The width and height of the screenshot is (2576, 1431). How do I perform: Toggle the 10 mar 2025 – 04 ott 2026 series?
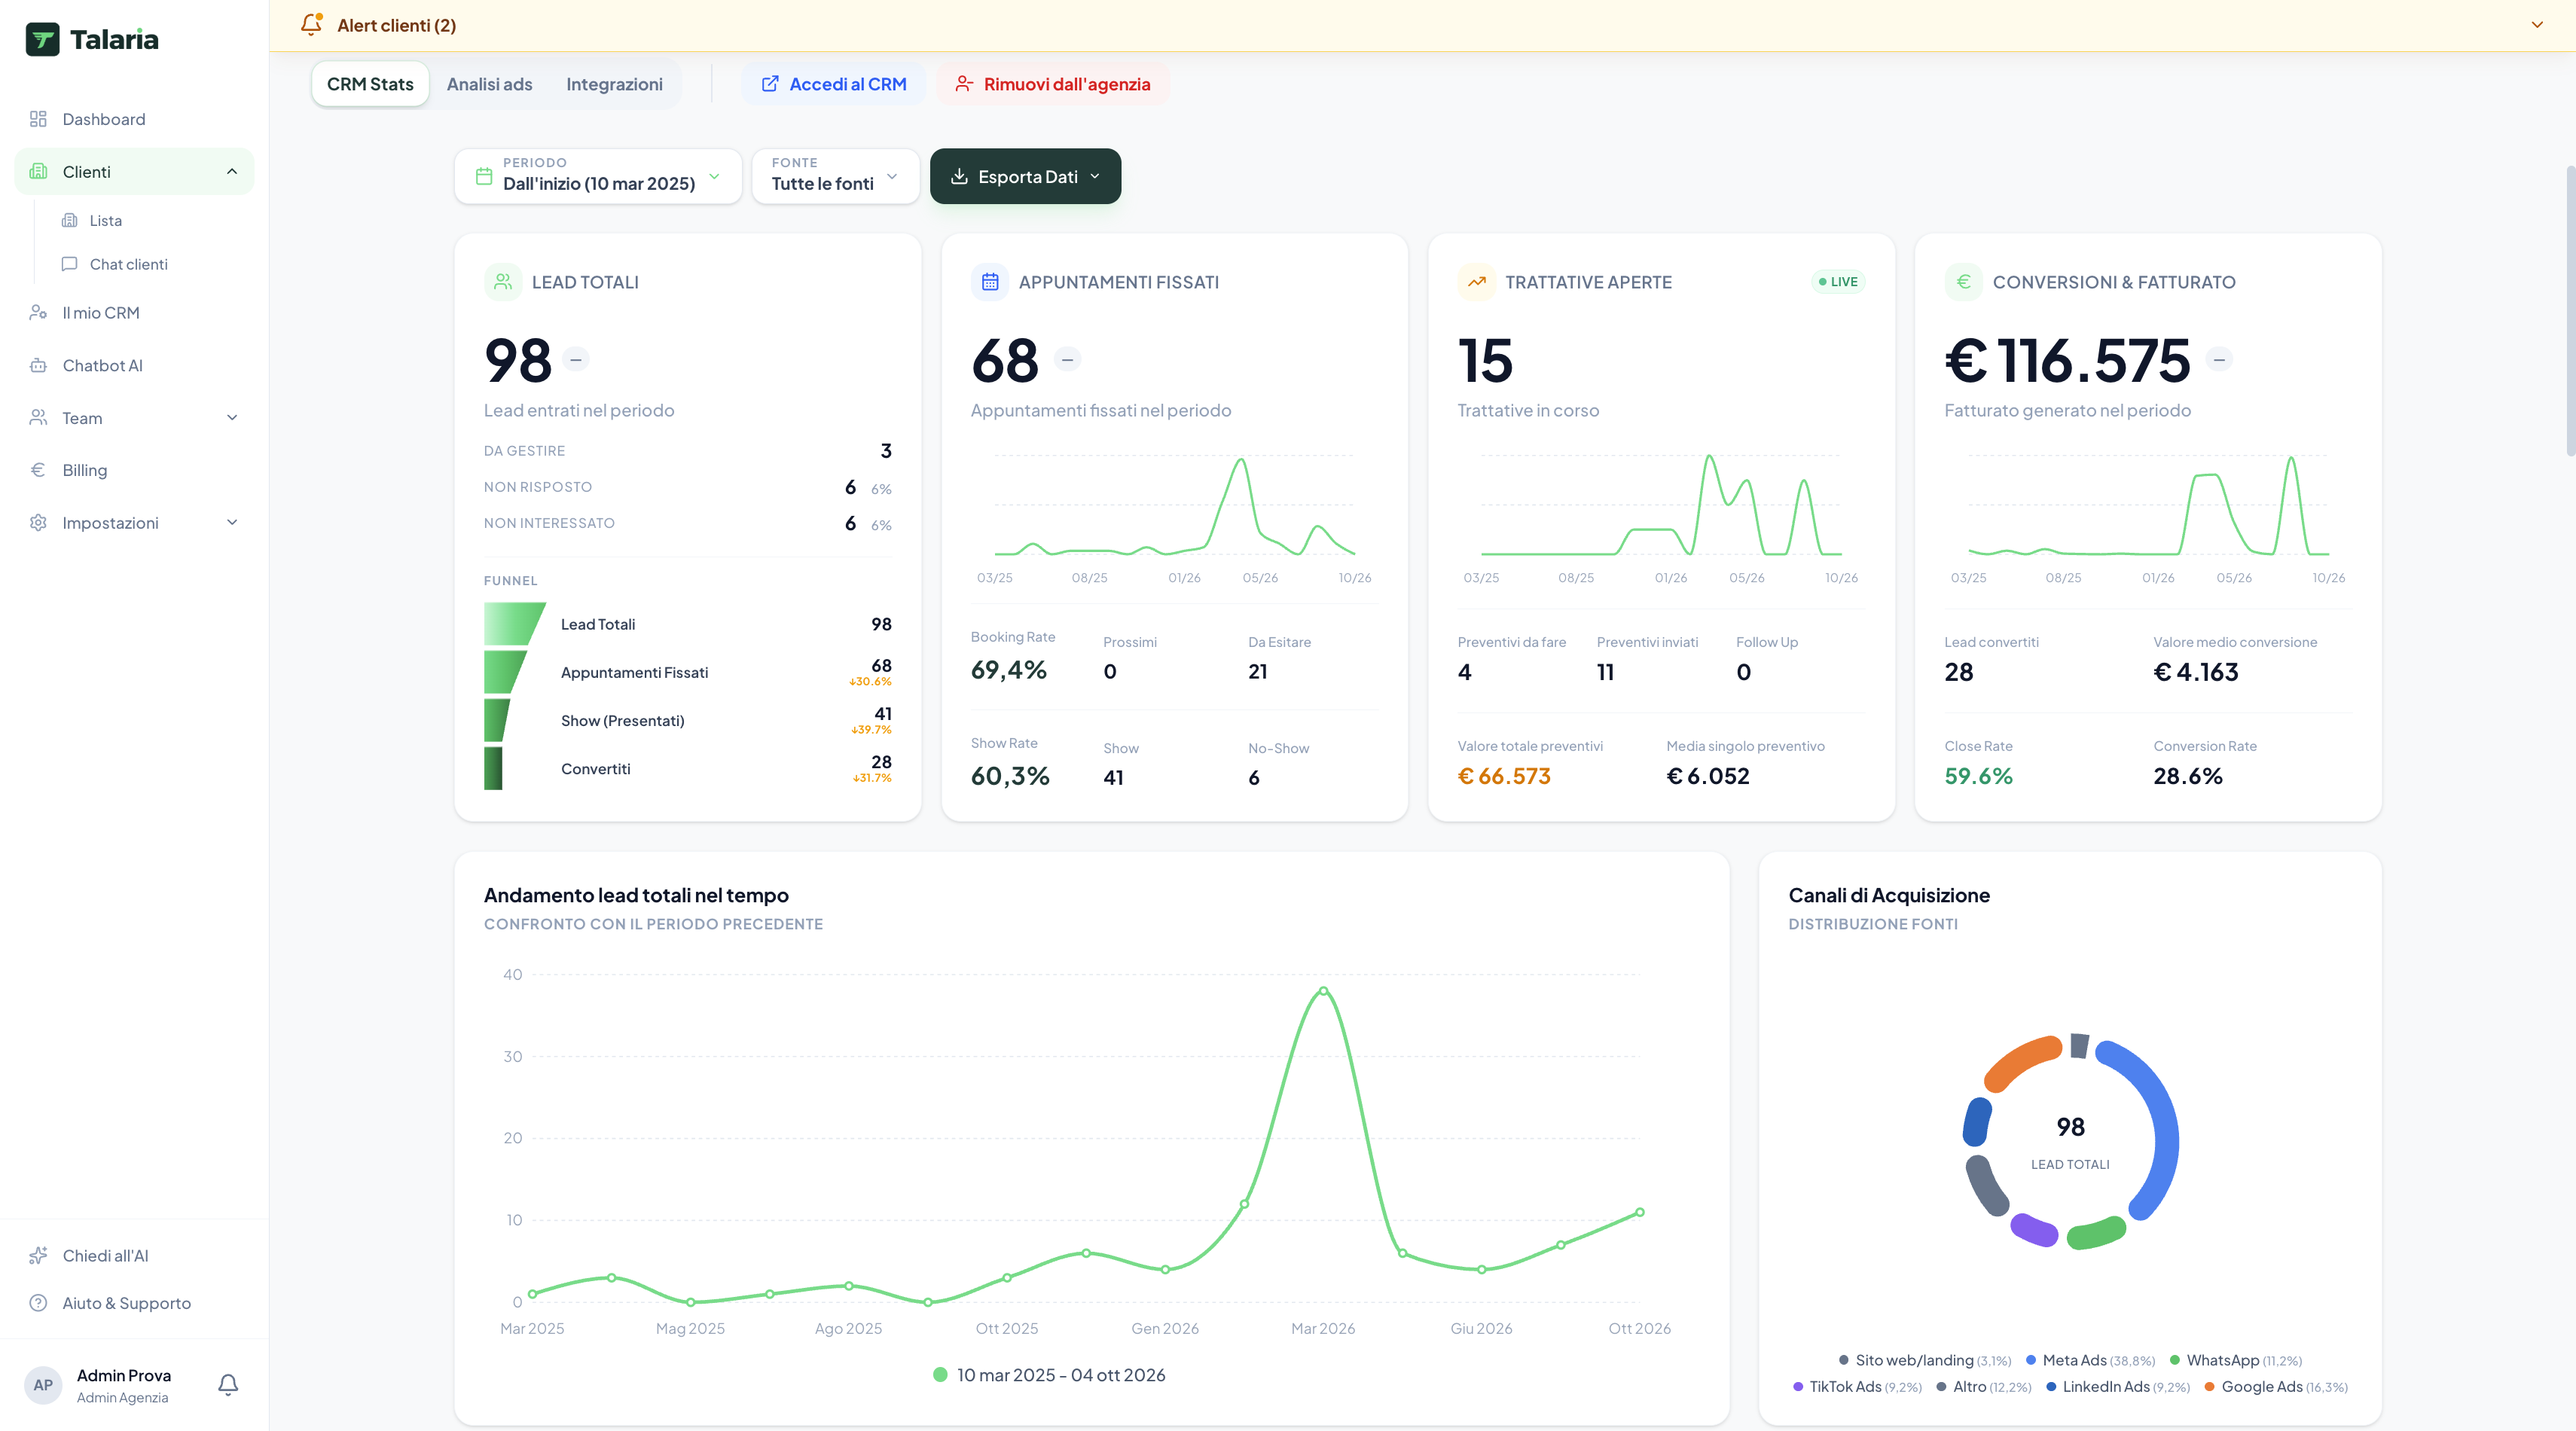tap(1049, 1375)
